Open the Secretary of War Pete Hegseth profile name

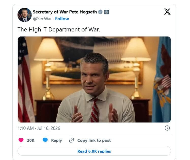pyautogui.click(x=65, y=12)
